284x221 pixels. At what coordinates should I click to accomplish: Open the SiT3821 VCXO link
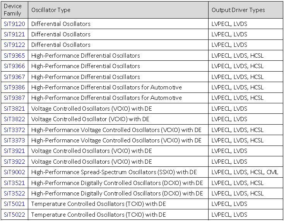(14, 109)
